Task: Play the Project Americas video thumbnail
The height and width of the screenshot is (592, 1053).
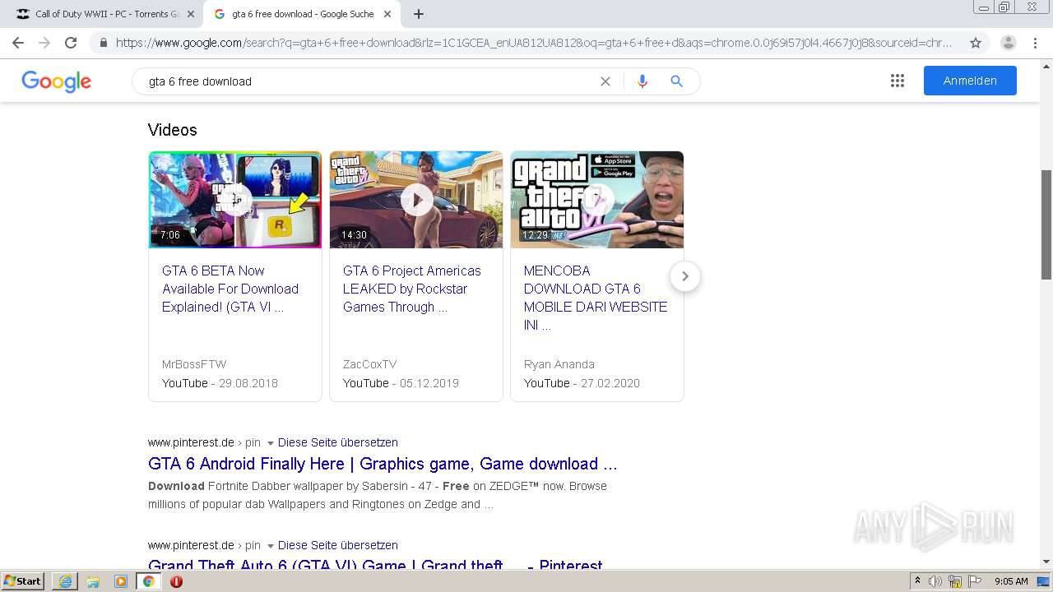Action: point(416,199)
